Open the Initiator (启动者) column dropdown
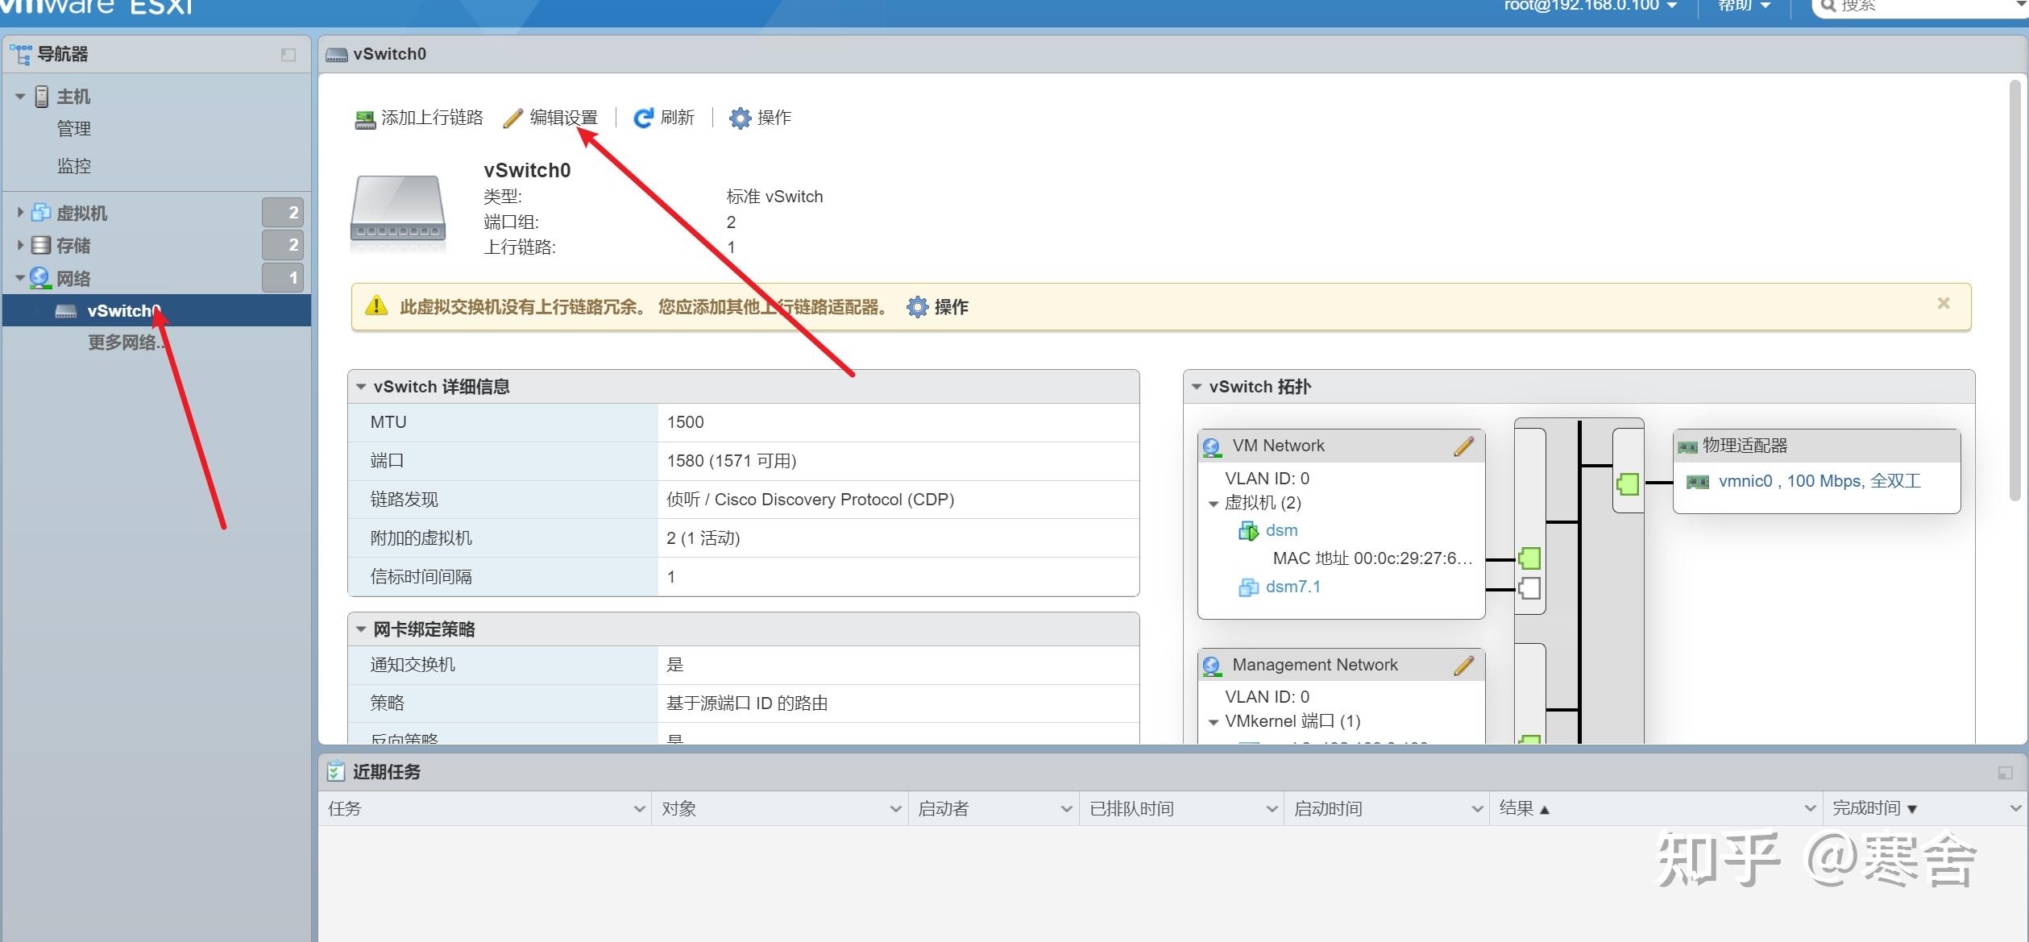The image size is (2029, 942). click(x=1066, y=809)
